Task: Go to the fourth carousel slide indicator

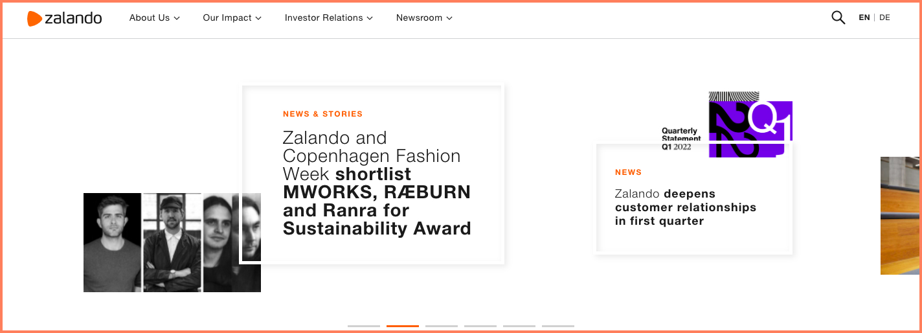Action: (x=480, y=326)
